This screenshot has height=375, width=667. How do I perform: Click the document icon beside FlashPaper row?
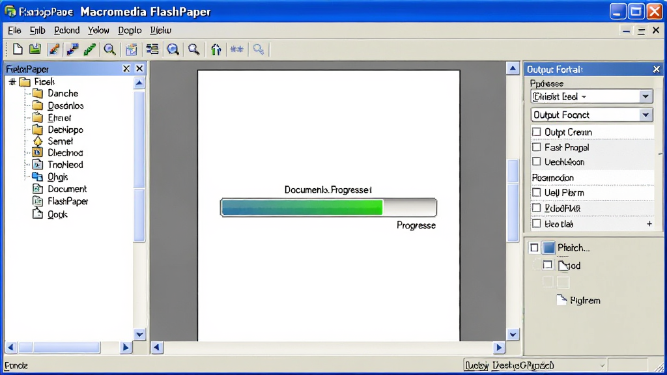point(37,201)
